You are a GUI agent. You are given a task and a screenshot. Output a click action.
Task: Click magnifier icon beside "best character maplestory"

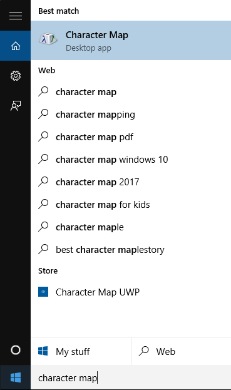[43, 249]
